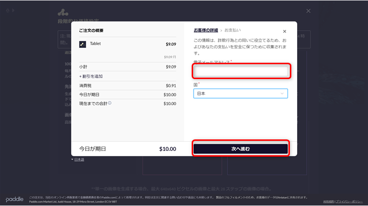Viewport: 368px width, 206px height.
Task: Open the プライバシーポリシー link in the footer
Action: point(349,201)
